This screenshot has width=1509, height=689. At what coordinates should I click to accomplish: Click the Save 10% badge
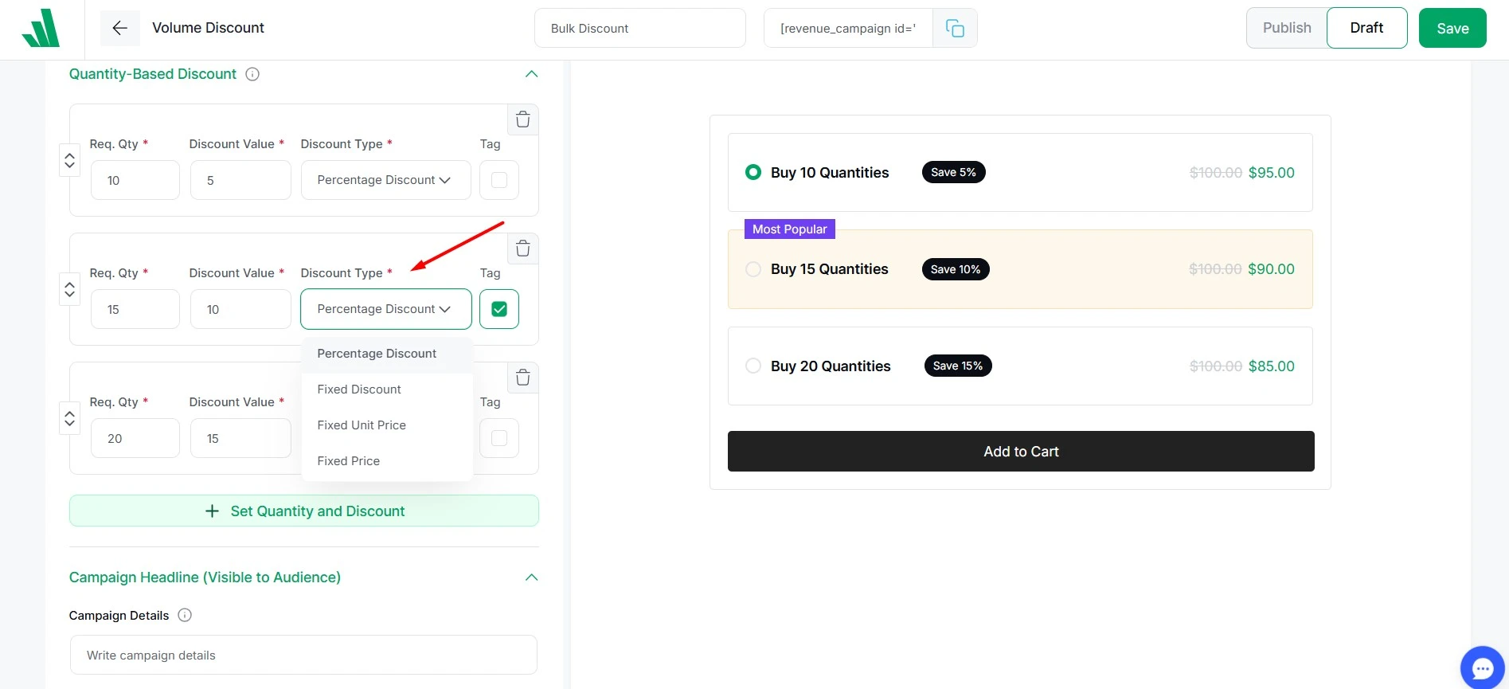coord(956,269)
